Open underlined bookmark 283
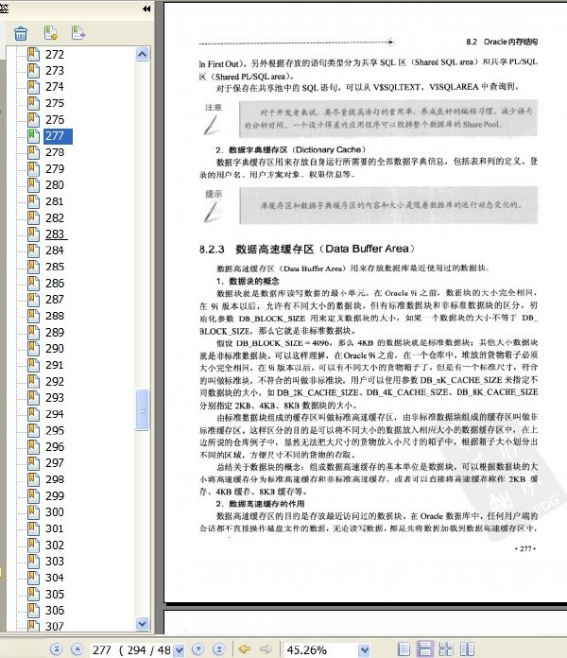The image size is (567, 658). (56, 234)
